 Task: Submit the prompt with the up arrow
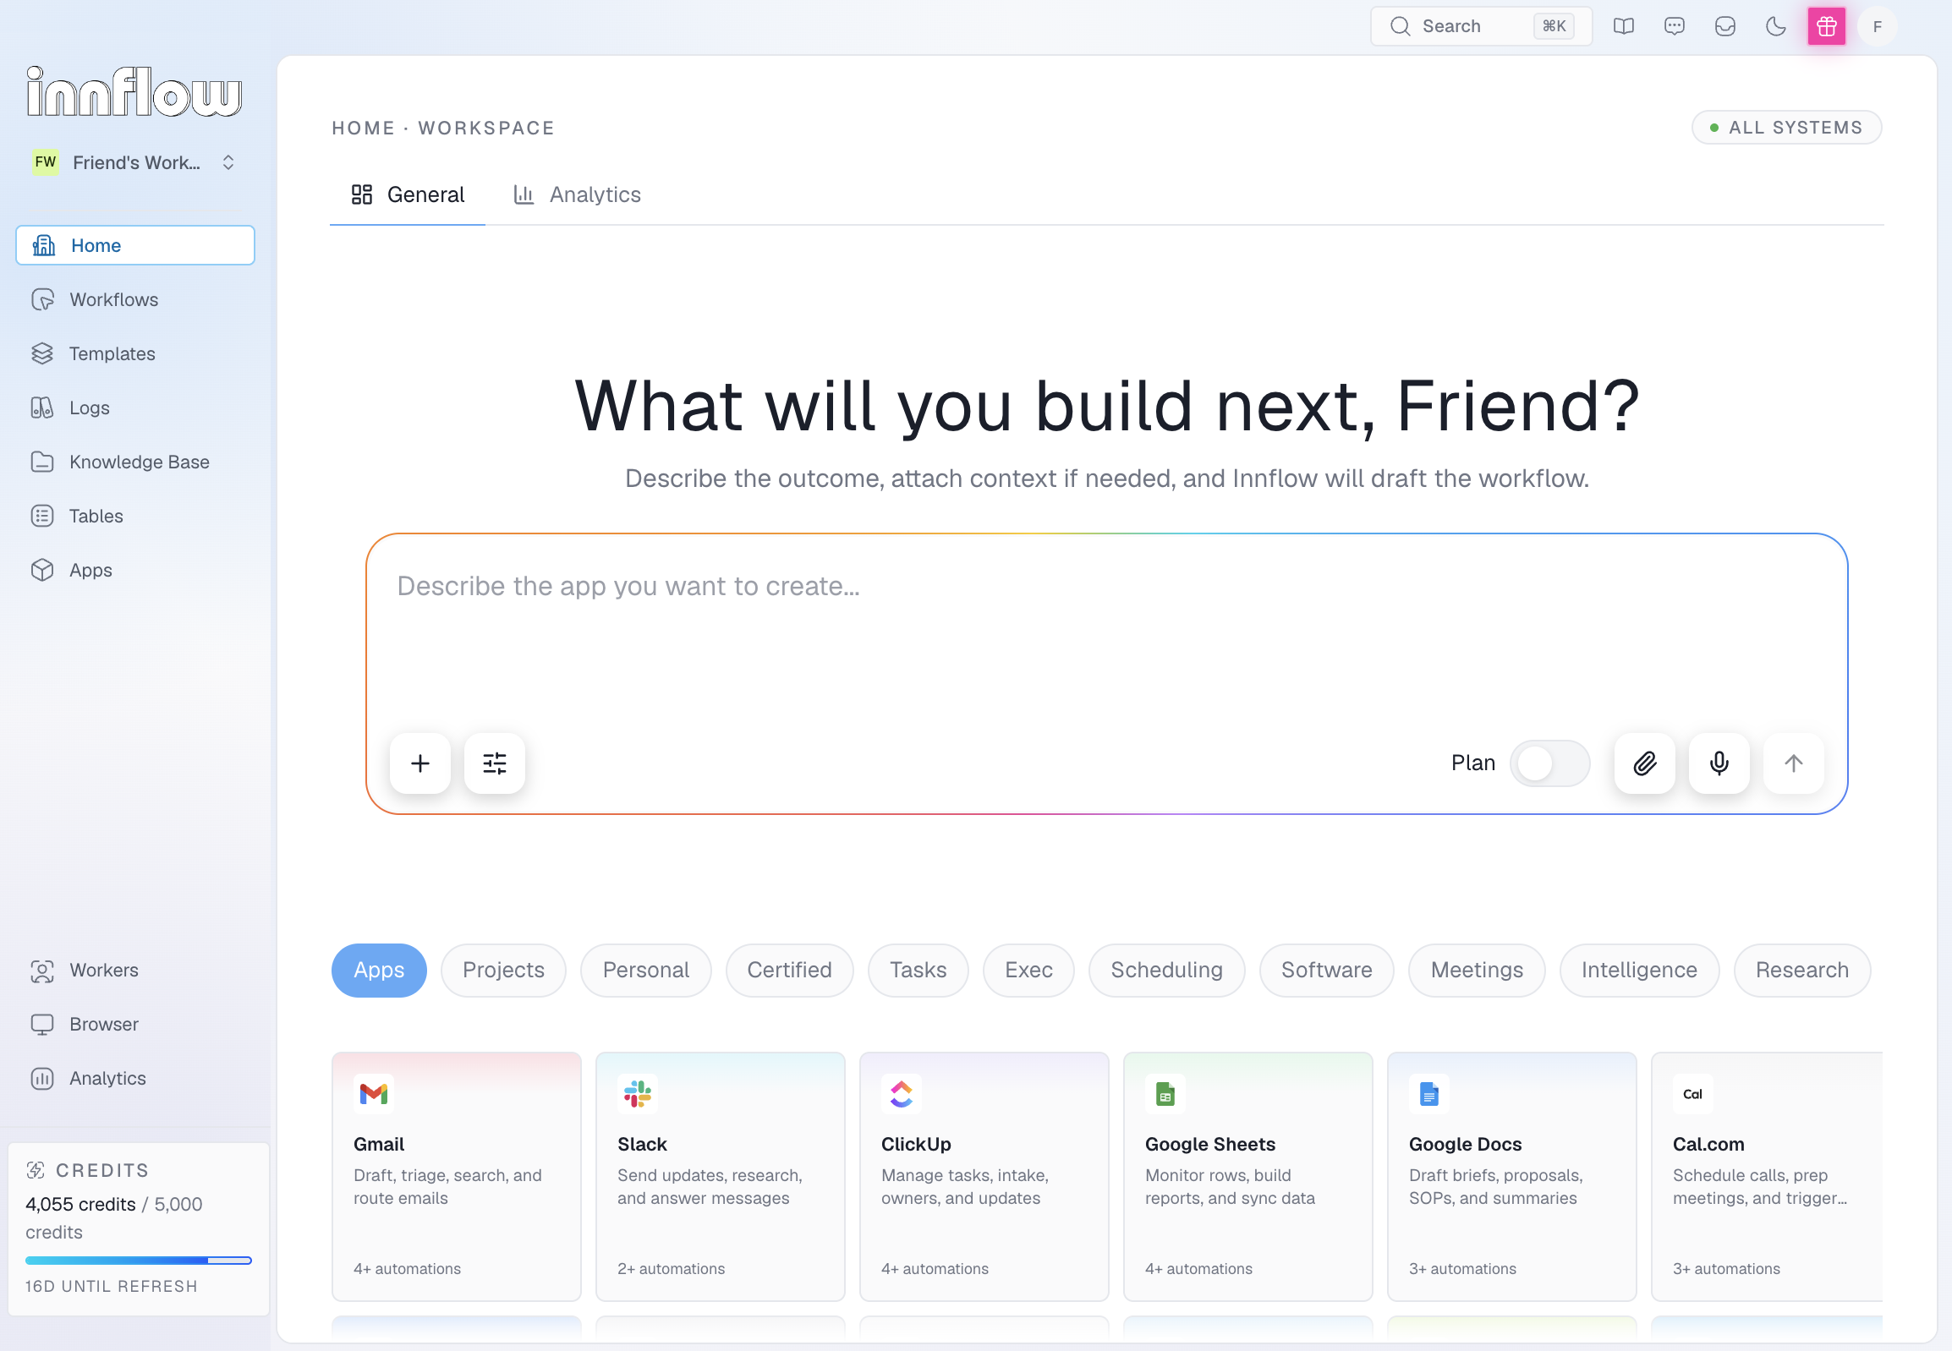(x=1794, y=763)
